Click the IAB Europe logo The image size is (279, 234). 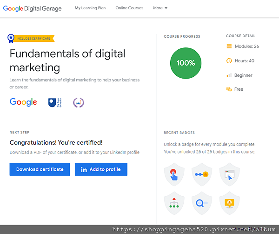pyautogui.click(x=79, y=103)
